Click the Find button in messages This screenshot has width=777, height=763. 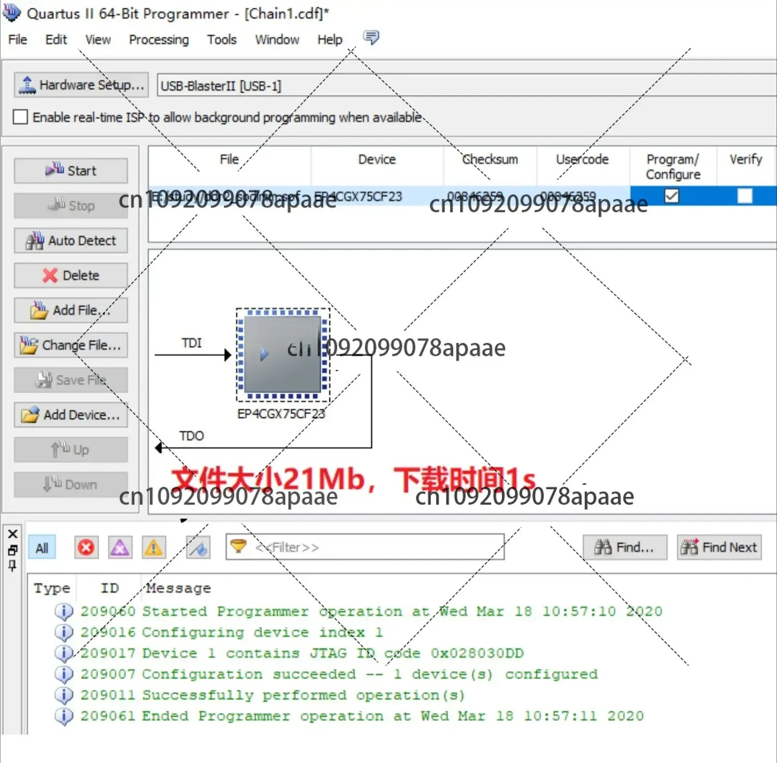pos(625,547)
